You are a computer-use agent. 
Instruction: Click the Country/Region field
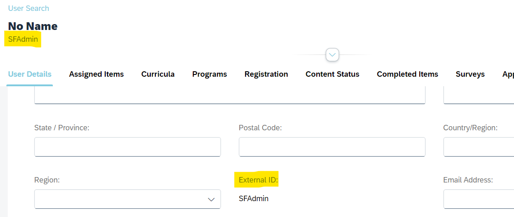tap(478, 147)
